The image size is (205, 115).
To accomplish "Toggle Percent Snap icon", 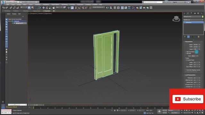I will [x=83, y=8].
